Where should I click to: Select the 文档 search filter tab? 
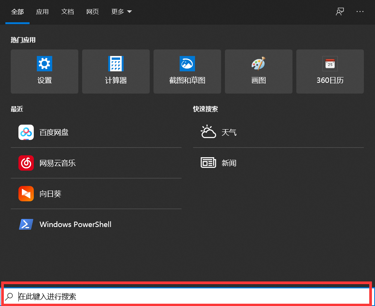68,12
